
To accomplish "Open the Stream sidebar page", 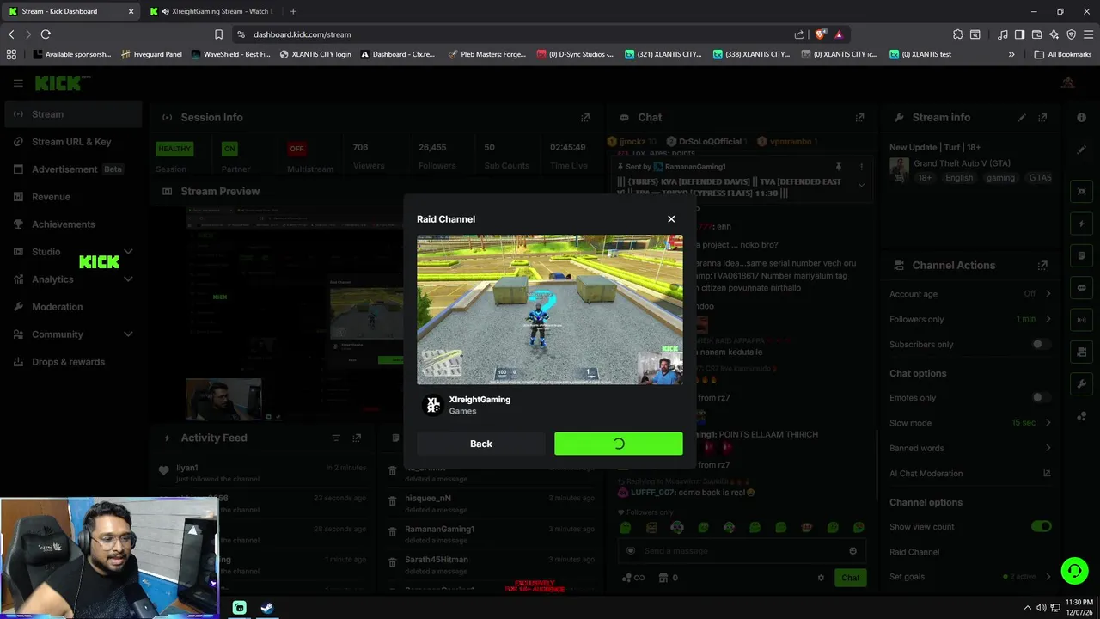I will point(72,114).
